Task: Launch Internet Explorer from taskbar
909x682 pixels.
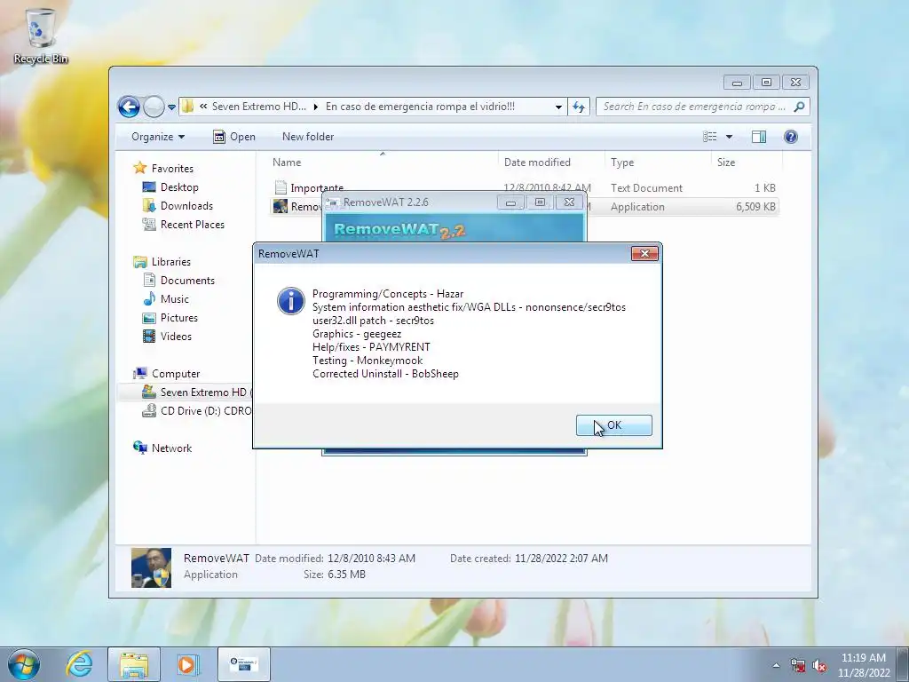Action: click(79, 664)
